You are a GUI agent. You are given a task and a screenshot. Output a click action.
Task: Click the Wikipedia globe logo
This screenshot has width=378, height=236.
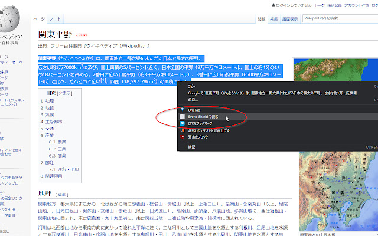tap(9, 18)
